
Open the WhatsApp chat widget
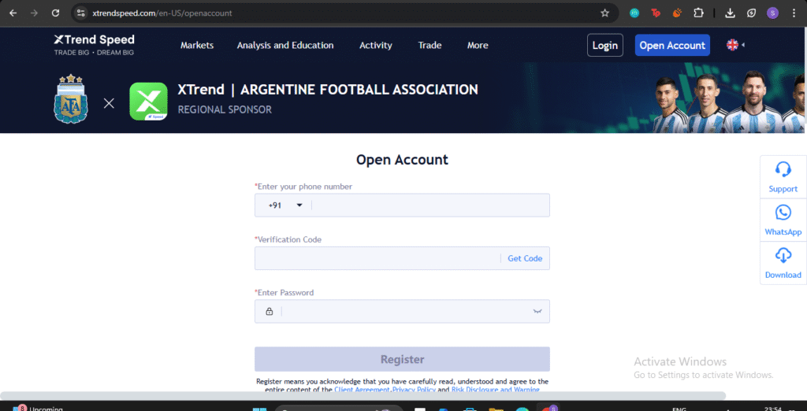tap(783, 220)
